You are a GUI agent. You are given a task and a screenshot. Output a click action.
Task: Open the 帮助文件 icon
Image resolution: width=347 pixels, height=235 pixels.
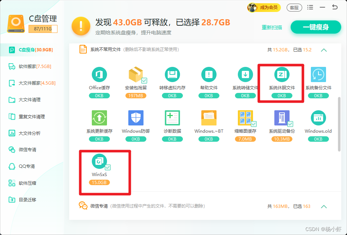click(209, 74)
